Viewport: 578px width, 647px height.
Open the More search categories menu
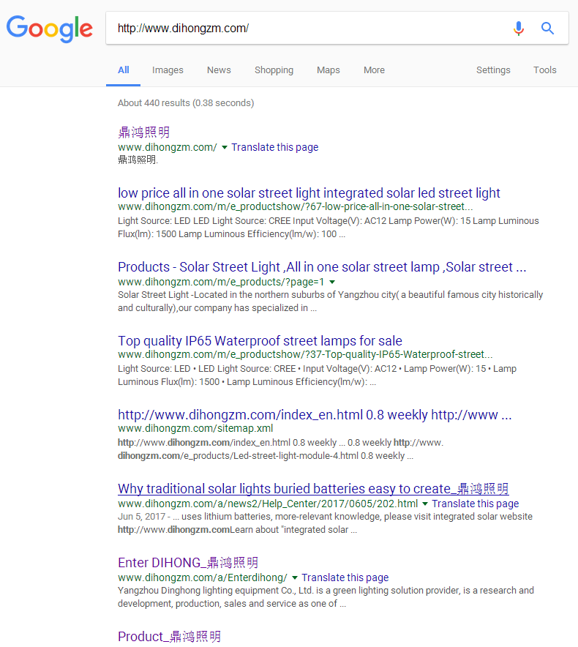pos(374,70)
